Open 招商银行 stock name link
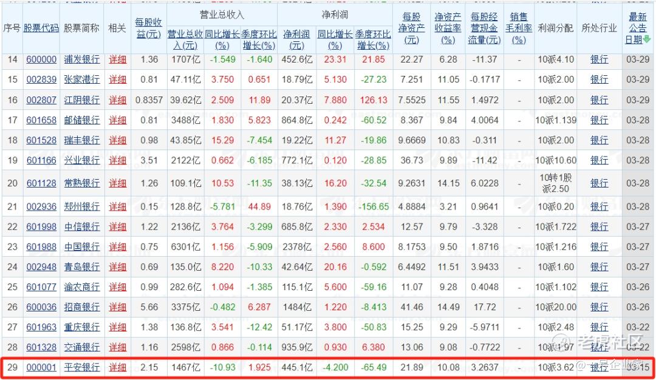 tap(81, 307)
